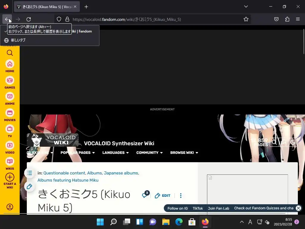Open File Explorer from taskbar
305x229 pixels.
[x=166, y=222]
